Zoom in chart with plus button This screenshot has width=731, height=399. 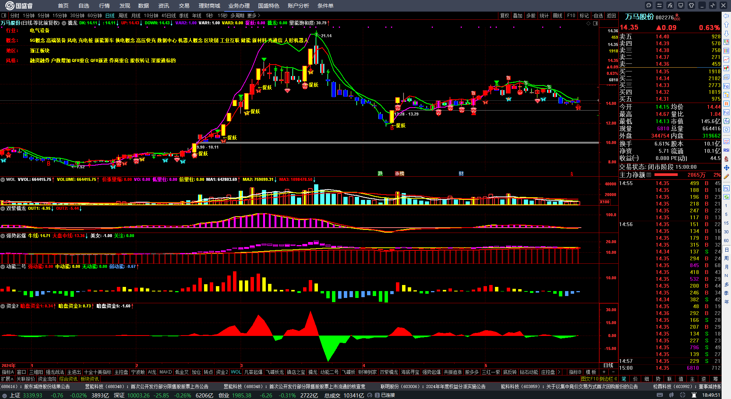tap(604, 372)
